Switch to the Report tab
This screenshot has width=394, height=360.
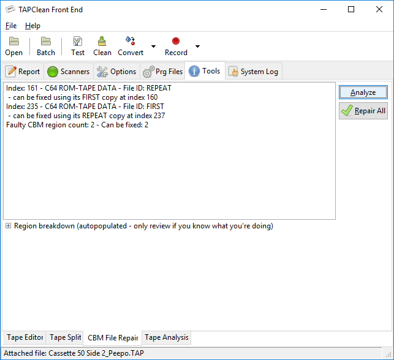(23, 72)
